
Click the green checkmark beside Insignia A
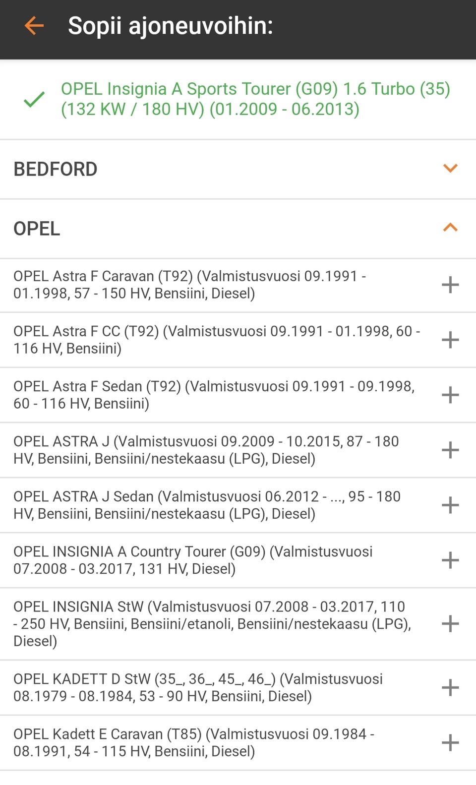click(34, 99)
